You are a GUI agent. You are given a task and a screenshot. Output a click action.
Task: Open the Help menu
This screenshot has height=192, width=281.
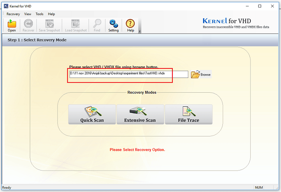[x=51, y=14]
